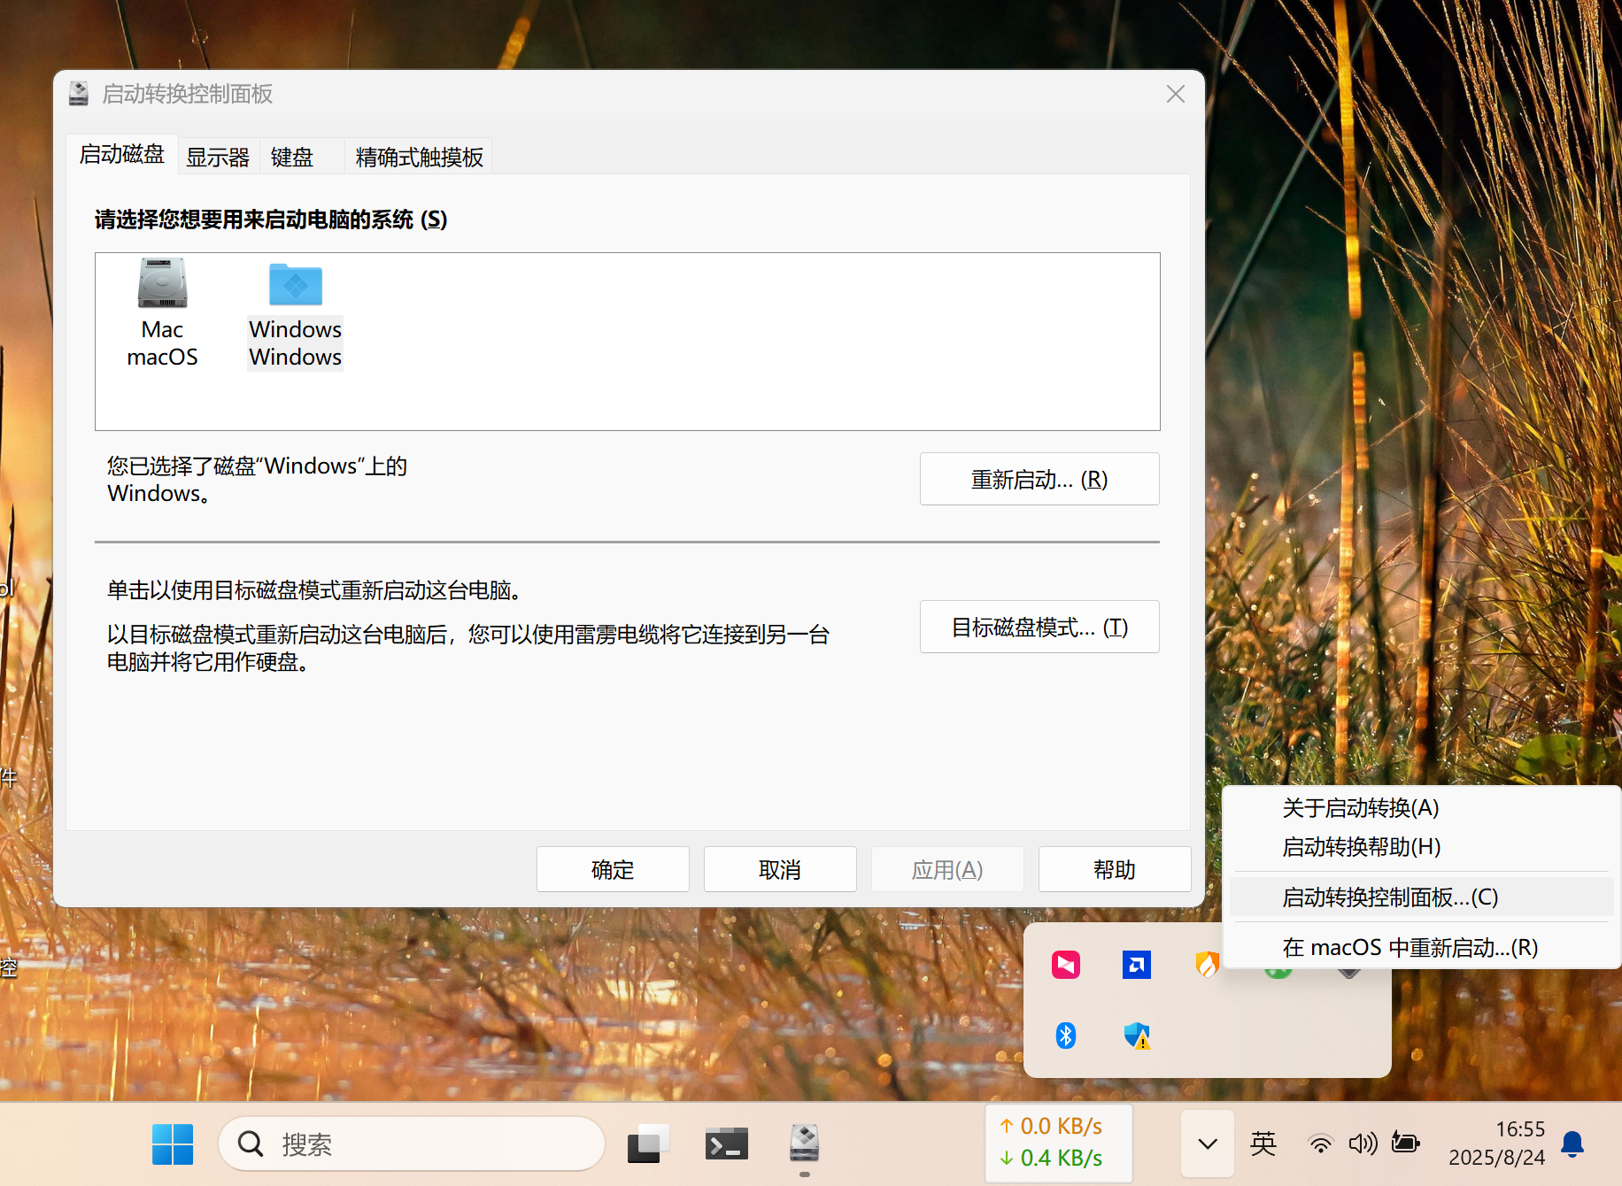Open the 键盘 tab
This screenshot has width=1622, height=1186.
(x=292, y=157)
